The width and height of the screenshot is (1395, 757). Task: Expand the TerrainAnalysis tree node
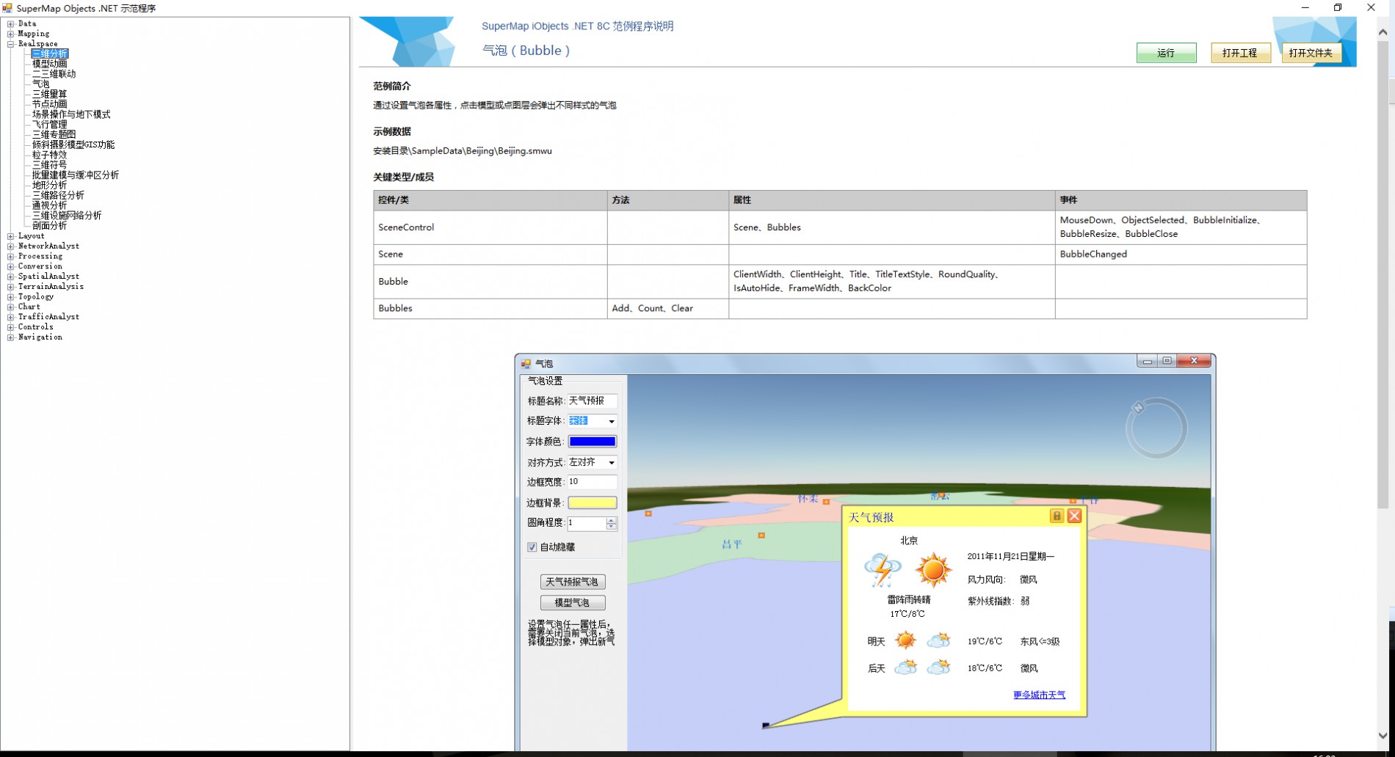pyautogui.click(x=11, y=287)
